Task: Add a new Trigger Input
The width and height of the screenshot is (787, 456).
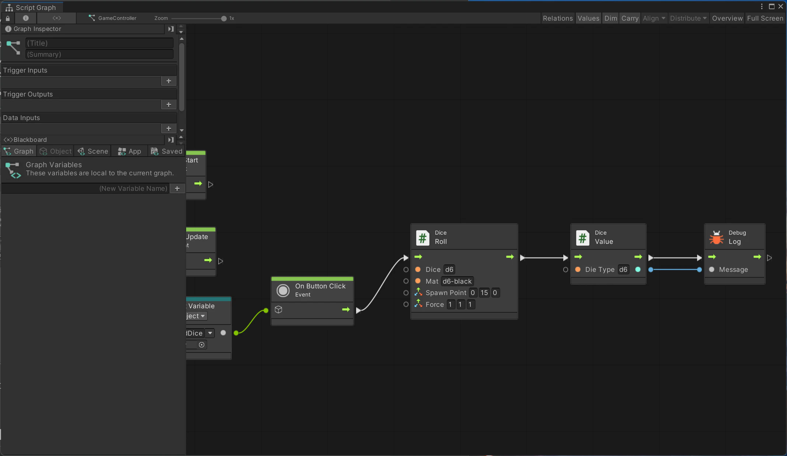Action: pyautogui.click(x=169, y=81)
